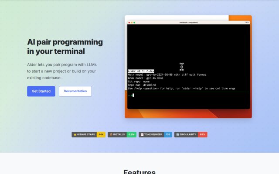Click the red 88% value
The height and width of the screenshot is (174, 279).
202,134
